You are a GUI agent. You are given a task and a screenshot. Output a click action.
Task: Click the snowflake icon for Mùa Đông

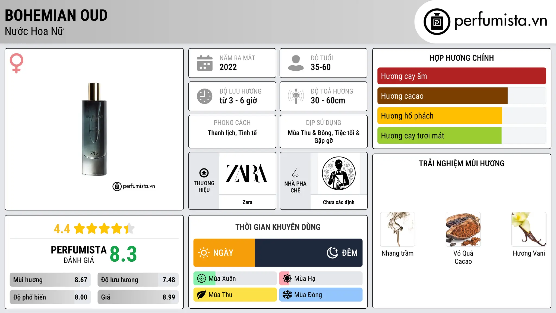[287, 295]
